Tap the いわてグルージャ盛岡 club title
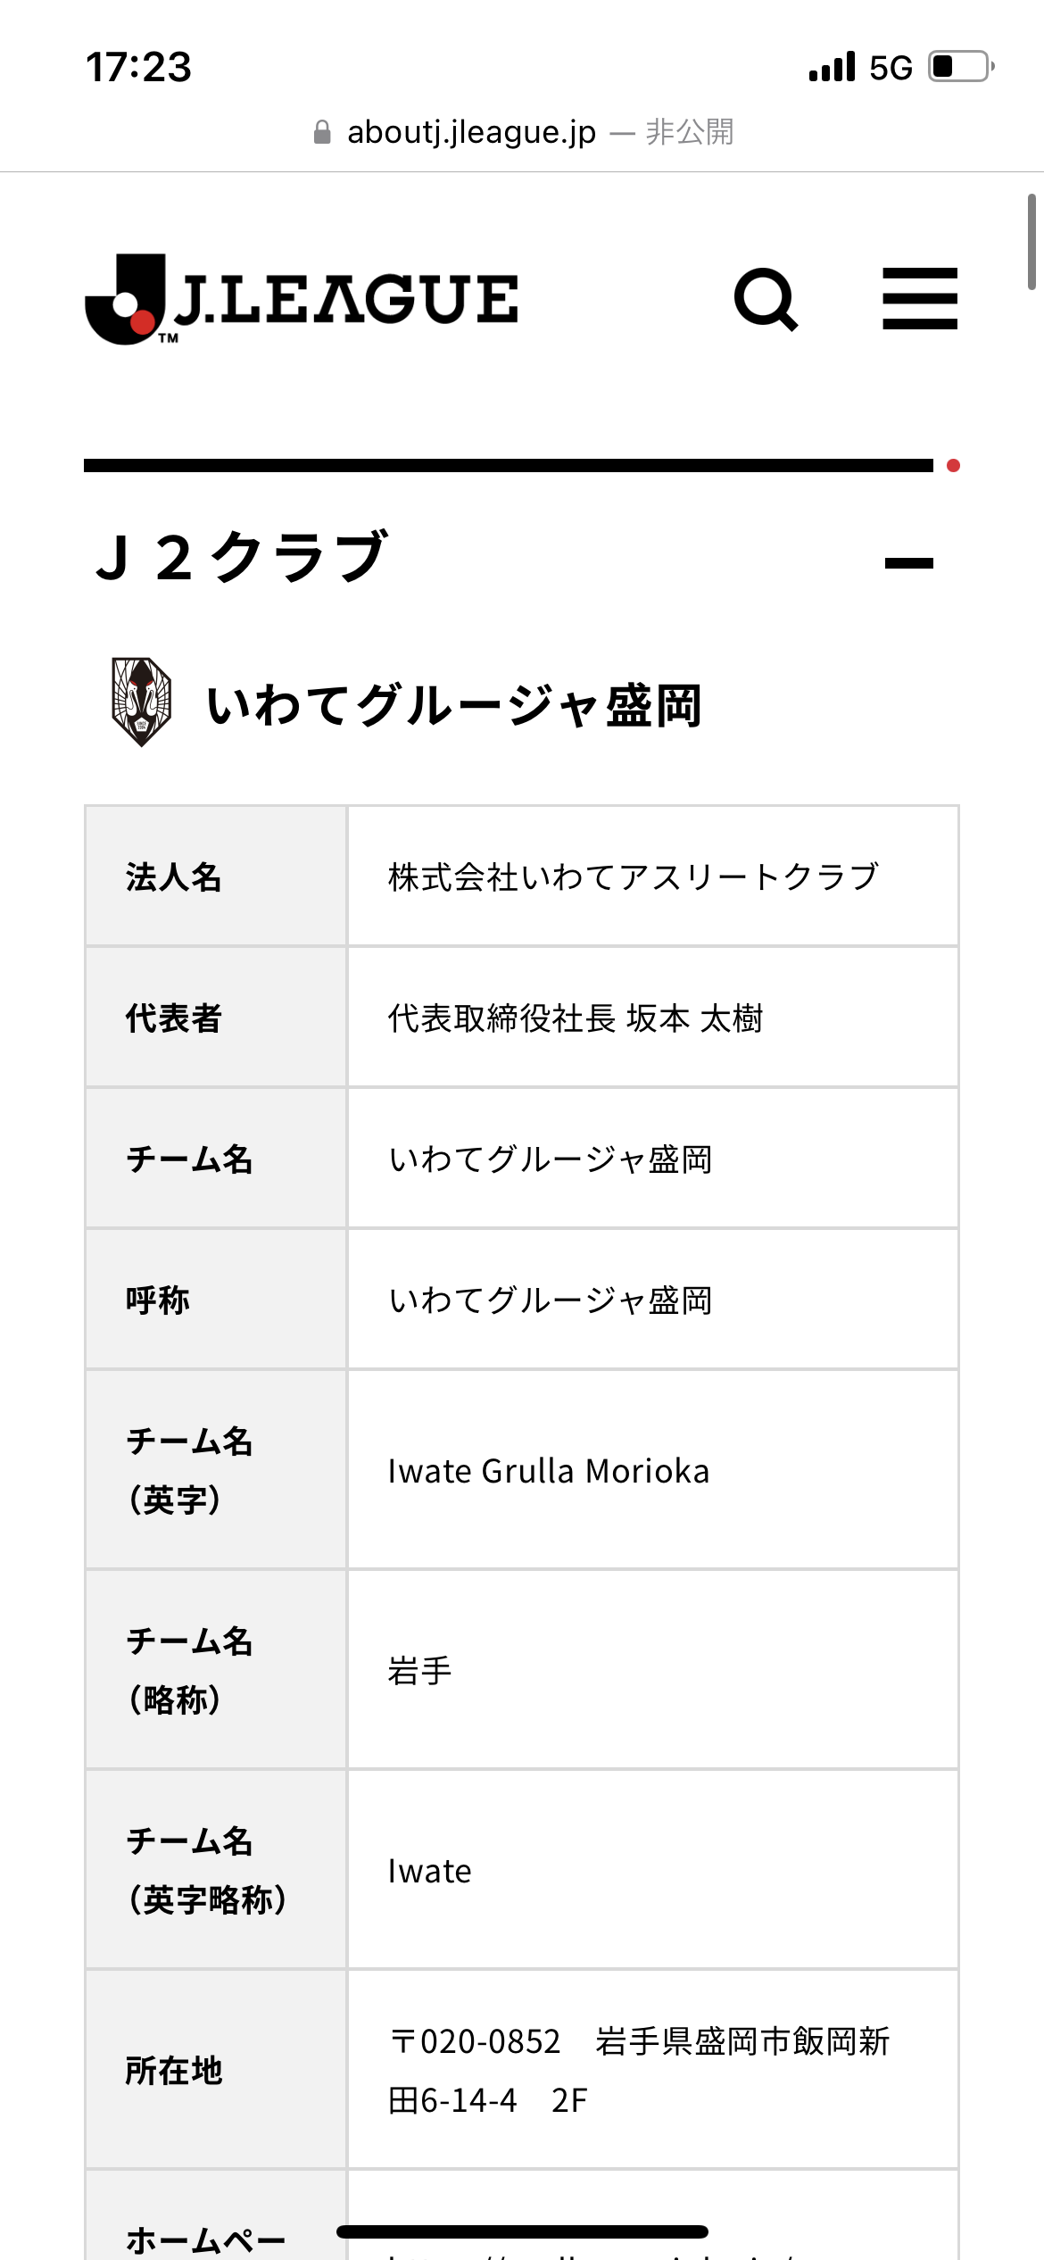The height and width of the screenshot is (2260, 1044). [x=453, y=705]
